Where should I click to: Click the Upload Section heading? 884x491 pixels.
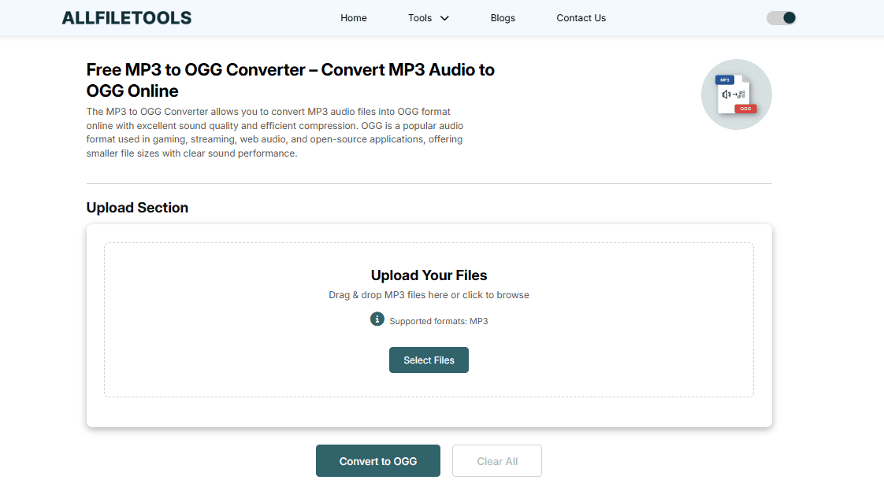click(137, 208)
